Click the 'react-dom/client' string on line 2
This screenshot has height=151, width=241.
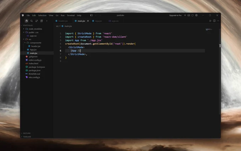click(x=115, y=37)
